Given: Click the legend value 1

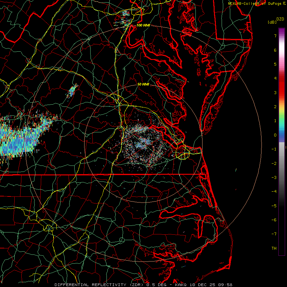Looking at the screenshot, I should pos(275,121).
